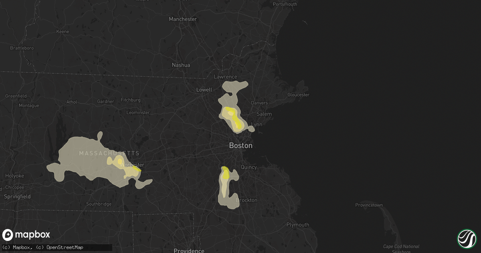Viewport: 481px width, 253px height.
Task: Click the Mapbox logo
Action: point(26,235)
